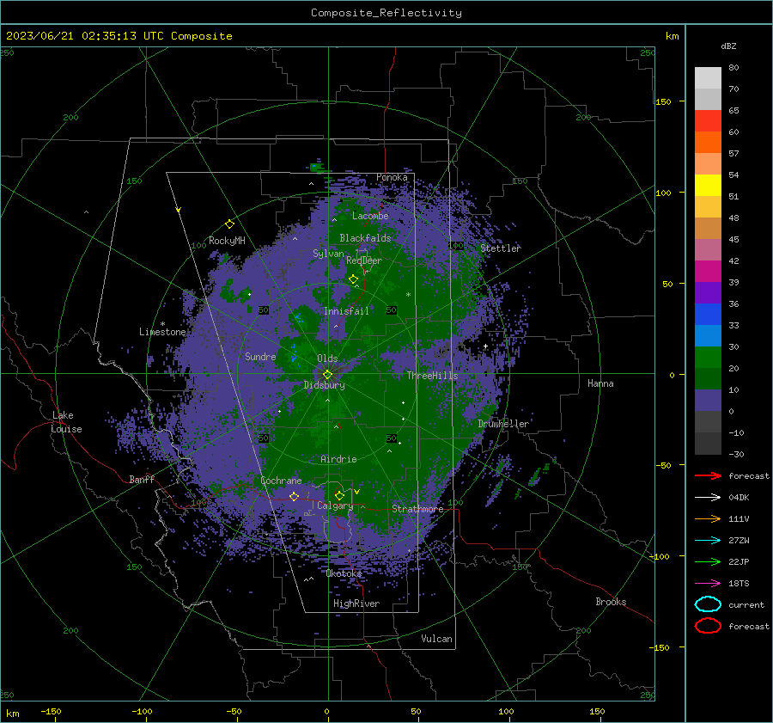Click yellow diamond marker below Cochrane
773x723 pixels.
click(294, 496)
